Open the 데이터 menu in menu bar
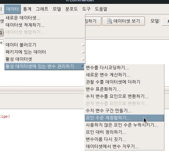This screenshot has width=169, height=155. point(12,9)
